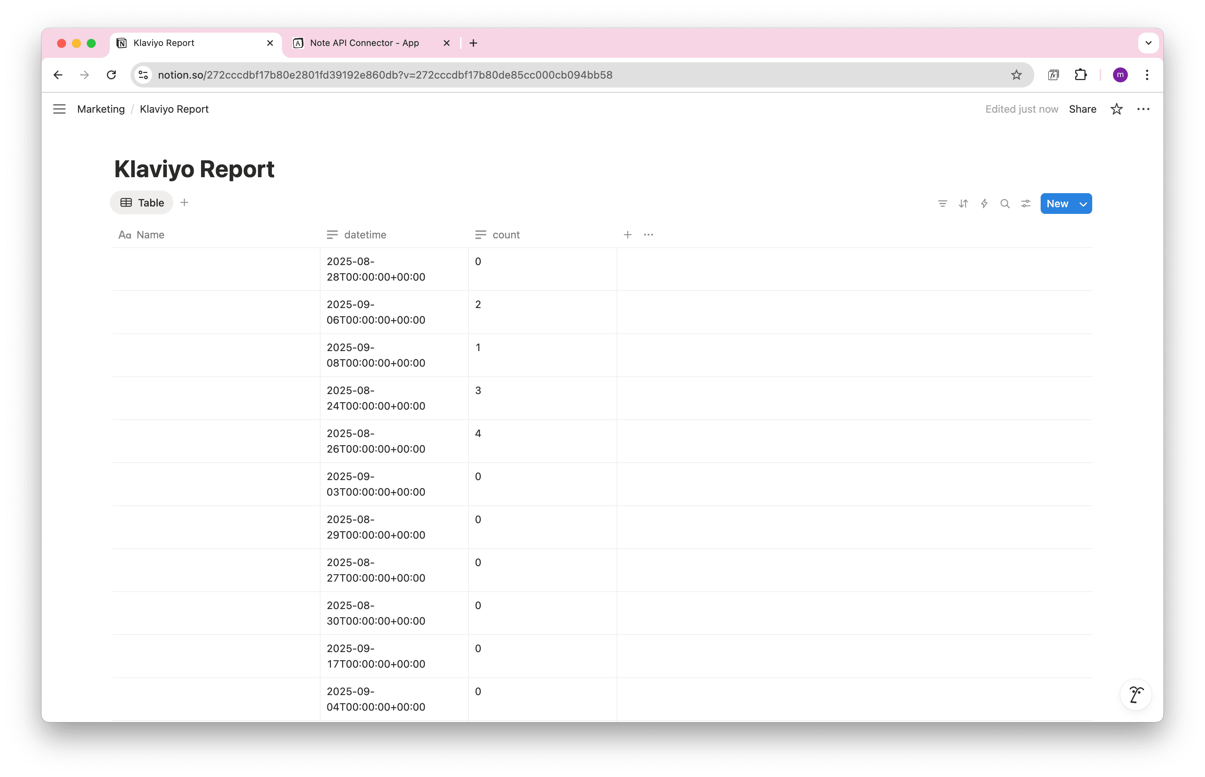Click the browser forward arrow
This screenshot has width=1205, height=777.
click(x=84, y=75)
